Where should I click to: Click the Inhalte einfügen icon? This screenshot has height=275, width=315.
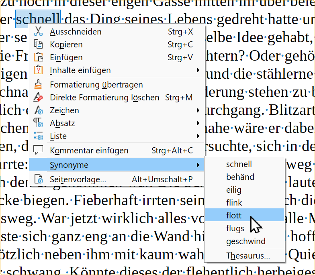pyautogui.click(x=39, y=70)
